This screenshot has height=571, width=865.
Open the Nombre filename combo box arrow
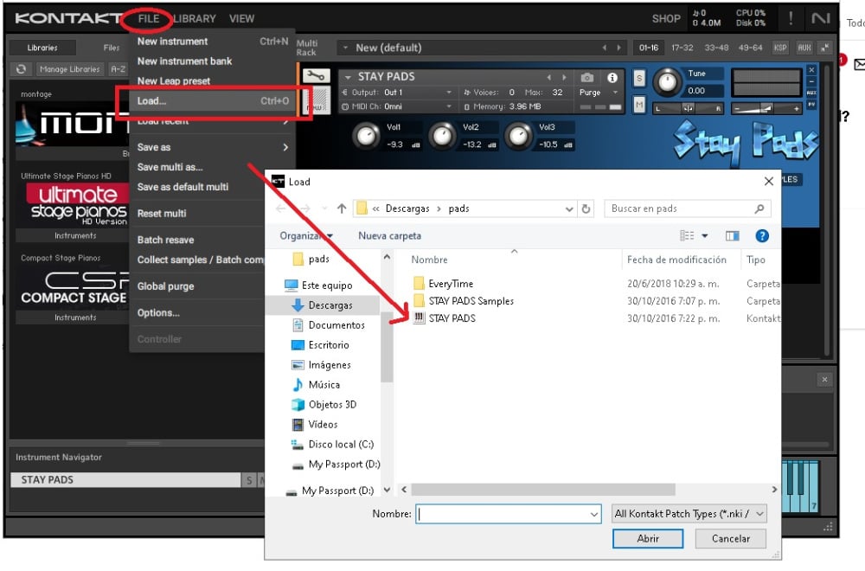pos(593,514)
